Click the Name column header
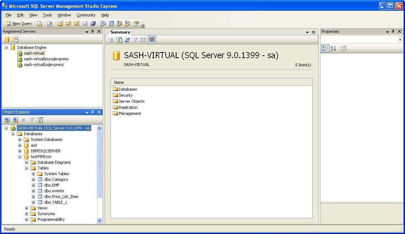The image size is (405, 234). tap(211, 82)
